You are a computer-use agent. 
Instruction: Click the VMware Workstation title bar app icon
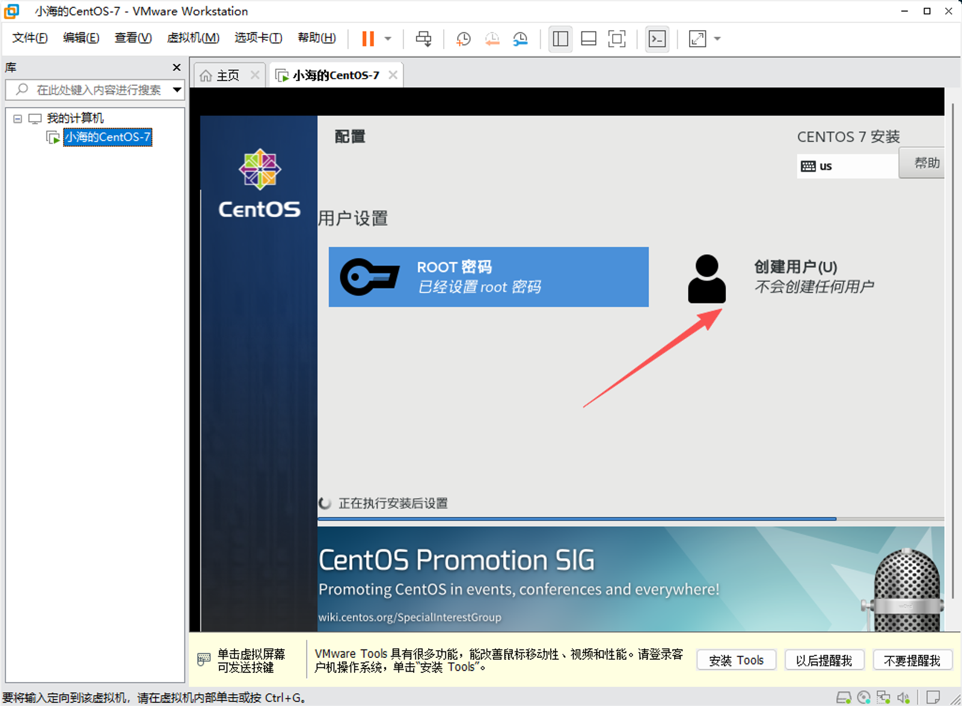[11, 11]
